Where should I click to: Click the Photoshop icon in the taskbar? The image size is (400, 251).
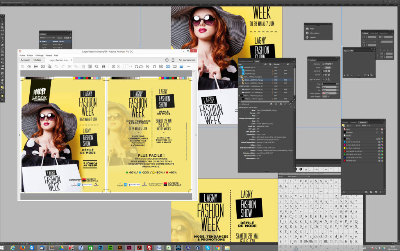(x=100, y=247)
